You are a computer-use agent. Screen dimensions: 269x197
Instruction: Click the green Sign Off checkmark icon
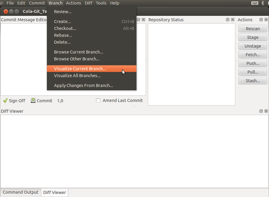(x=5, y=100)
